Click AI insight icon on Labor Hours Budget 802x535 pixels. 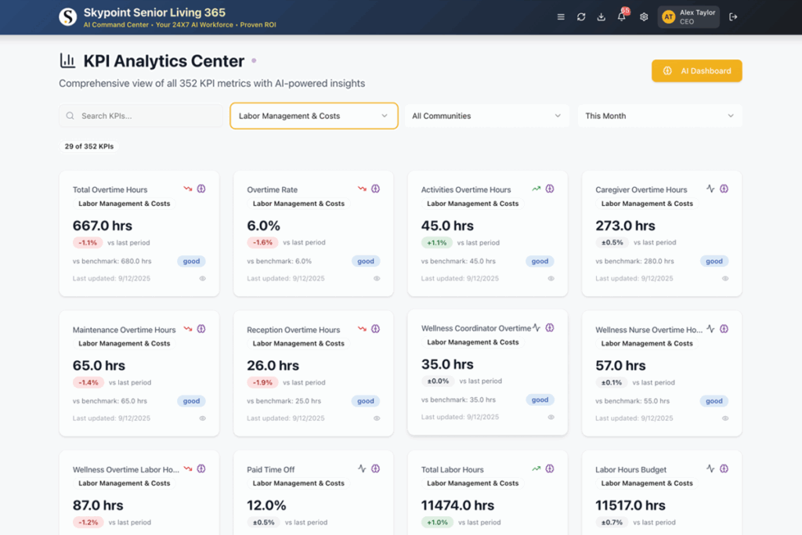coord(724,468)
